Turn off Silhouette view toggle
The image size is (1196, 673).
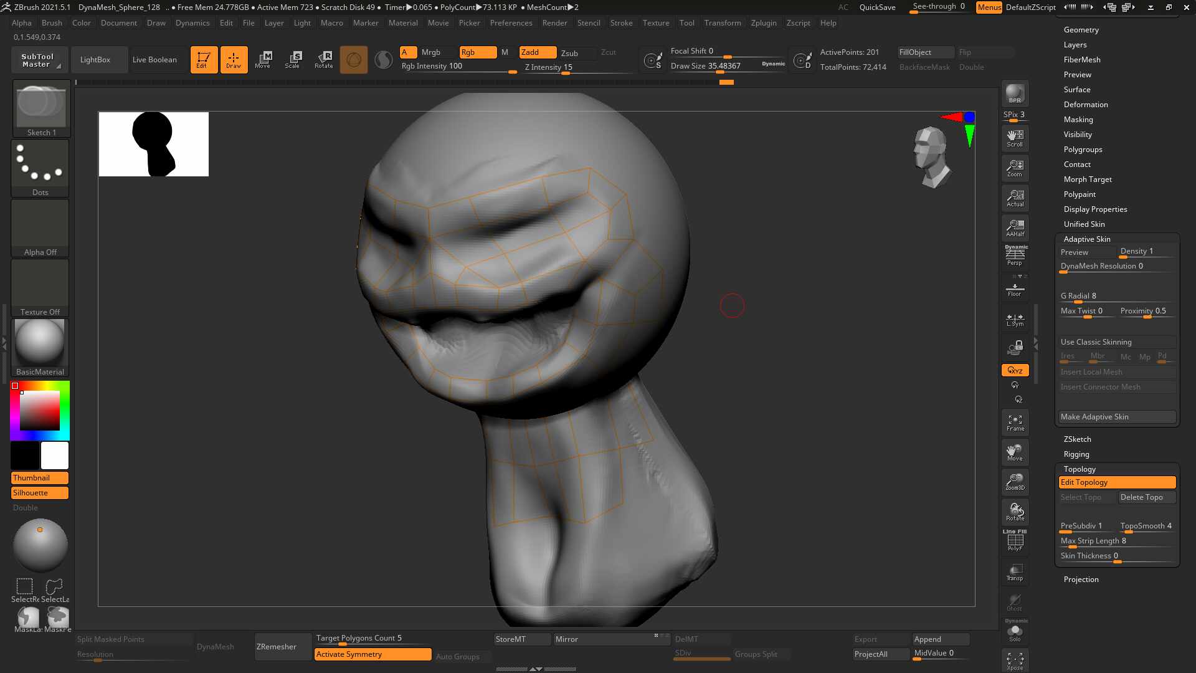point(40,493)
